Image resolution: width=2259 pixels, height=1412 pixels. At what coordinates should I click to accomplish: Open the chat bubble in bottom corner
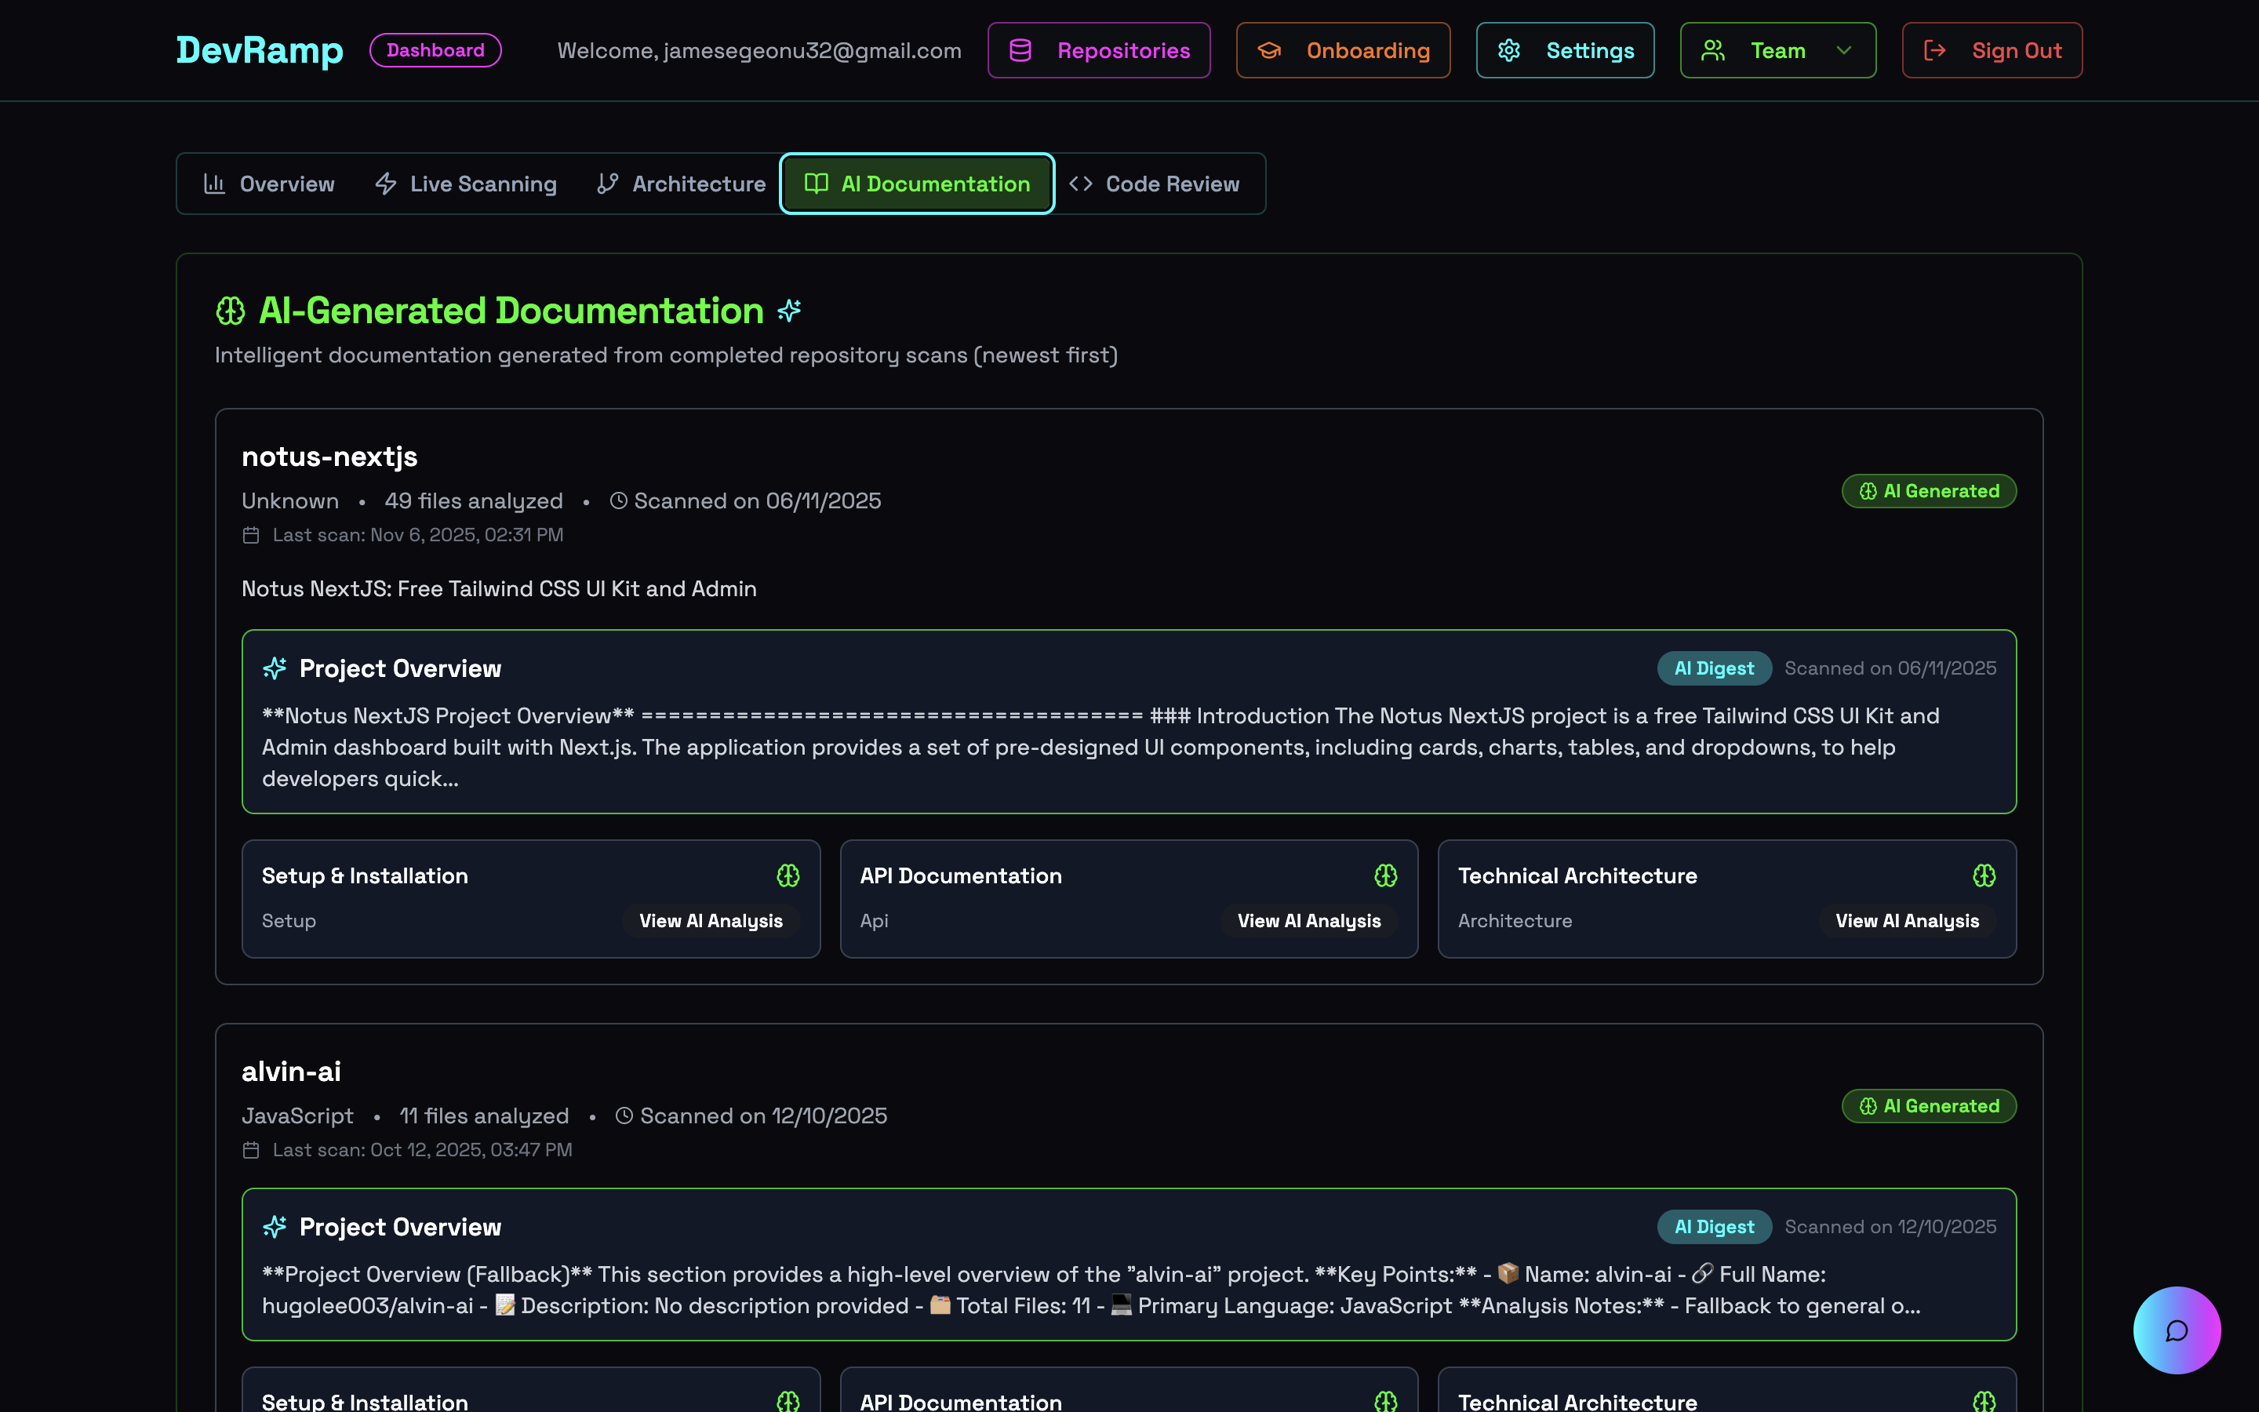pyautogui.click(x=2177, y=1330)
